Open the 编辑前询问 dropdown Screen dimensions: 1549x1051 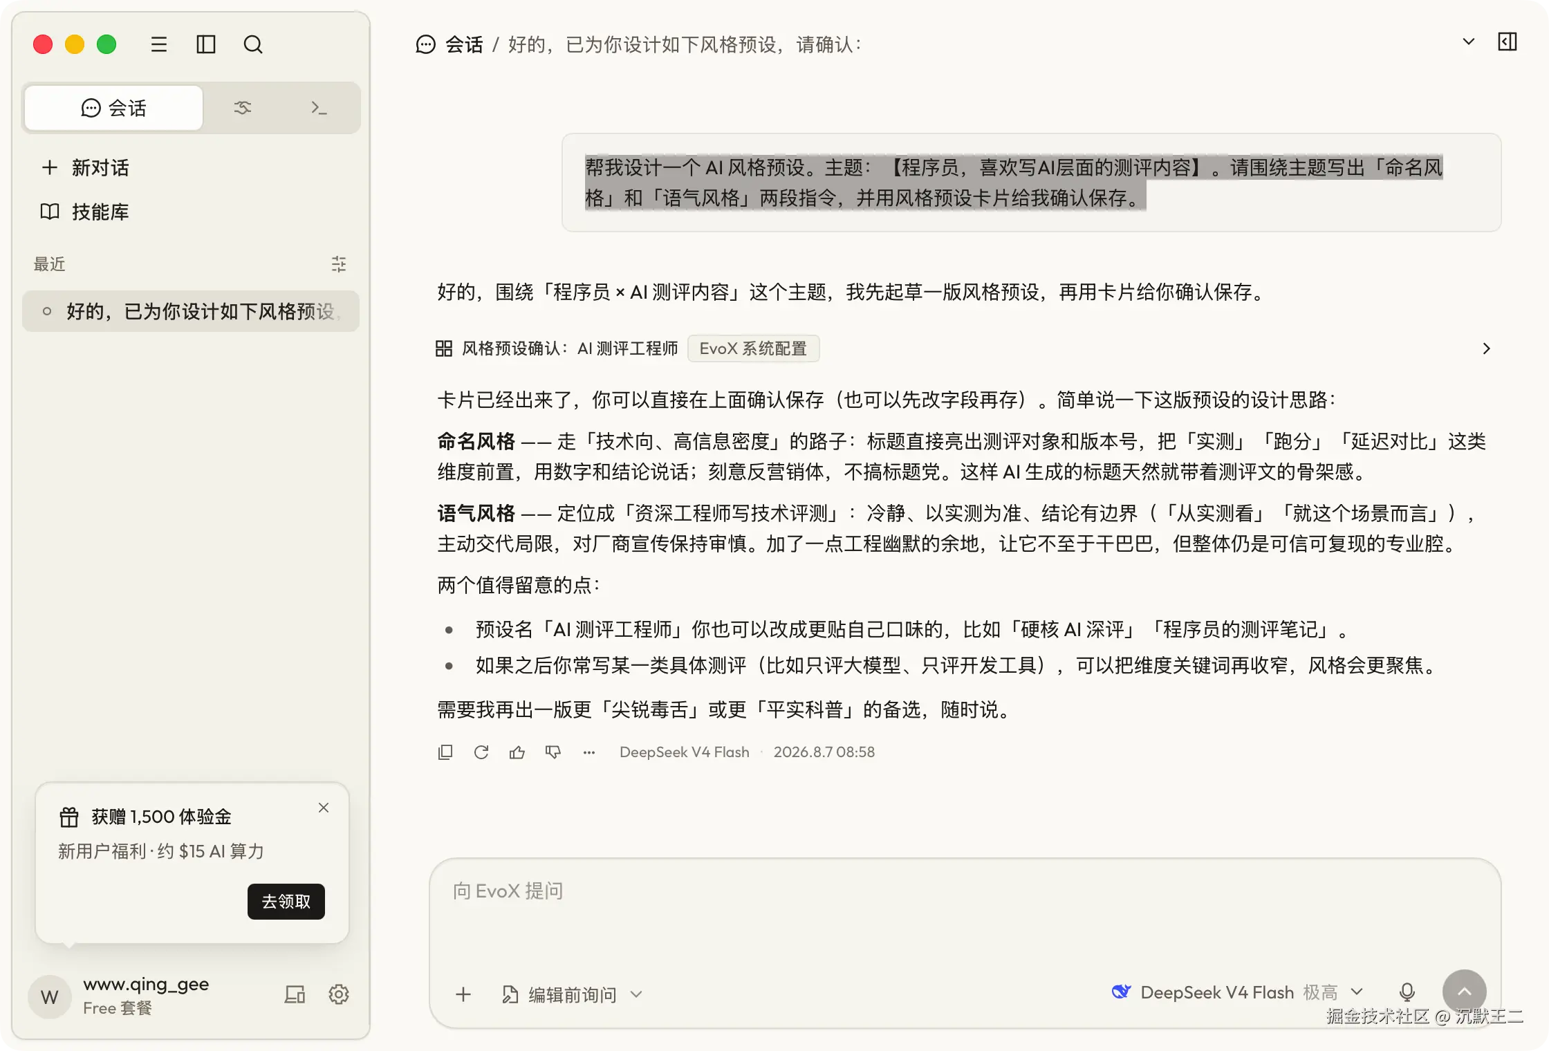[573, 994]
